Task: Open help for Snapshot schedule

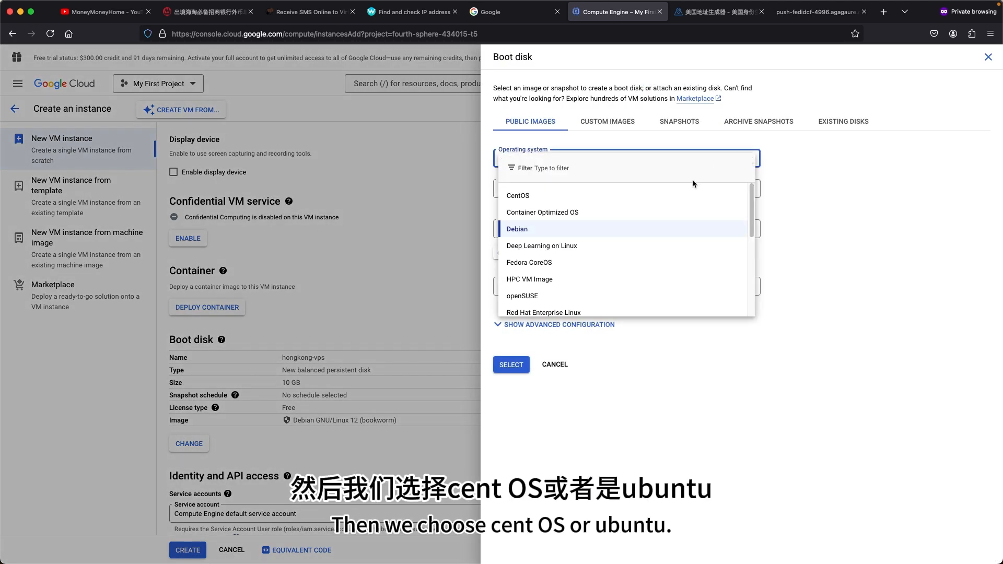Action: click(235, 395)
